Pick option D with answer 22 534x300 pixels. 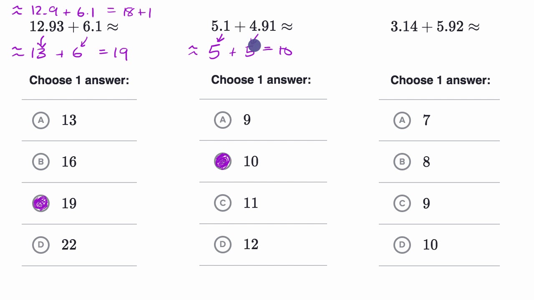tap(41, 245)
